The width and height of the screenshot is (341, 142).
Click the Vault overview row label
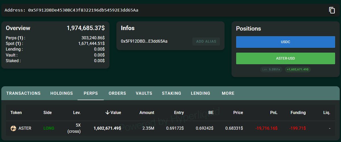[11, 55]
